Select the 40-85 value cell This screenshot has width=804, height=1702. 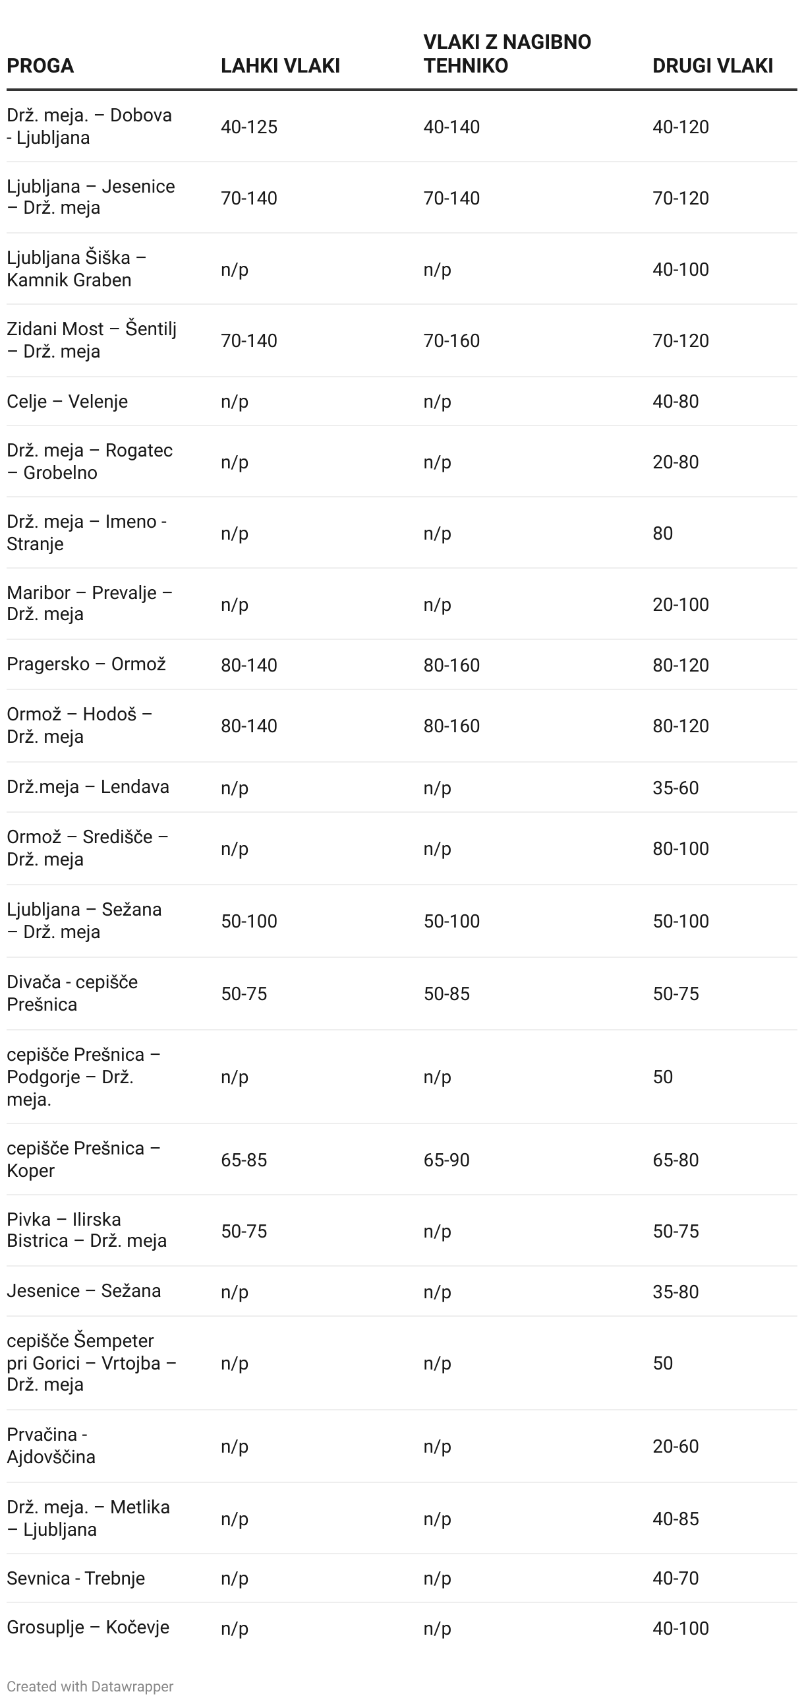675,1519
